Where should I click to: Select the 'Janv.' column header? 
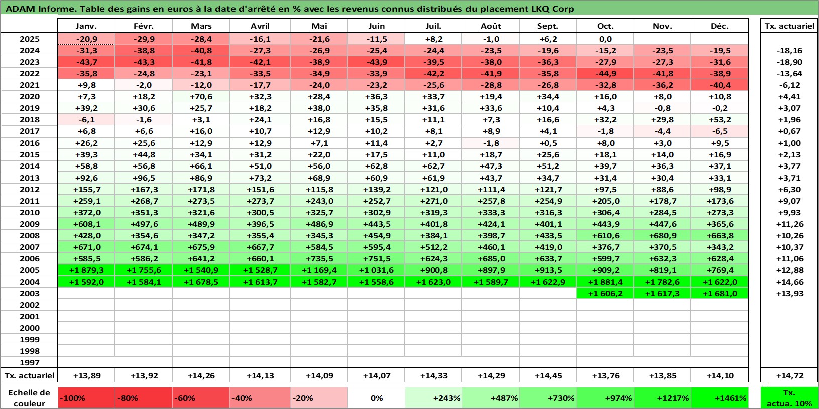pos(86,26)
